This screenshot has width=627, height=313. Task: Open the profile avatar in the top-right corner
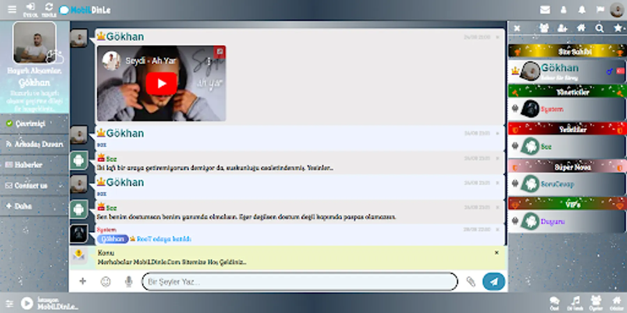(617, 10)
